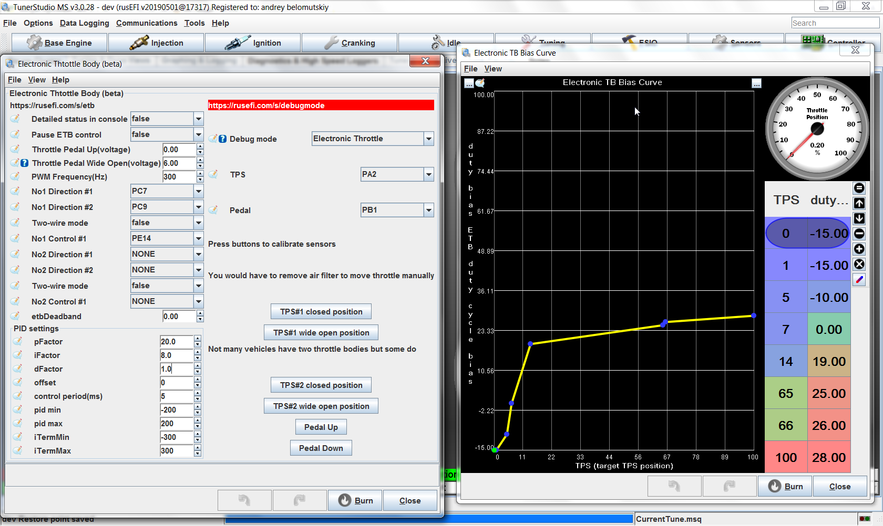Image resolution: width=883 pixels, height=526 pixels.
Task: Expand the Detailed status in console dropdown
Action: click(199, 119)
